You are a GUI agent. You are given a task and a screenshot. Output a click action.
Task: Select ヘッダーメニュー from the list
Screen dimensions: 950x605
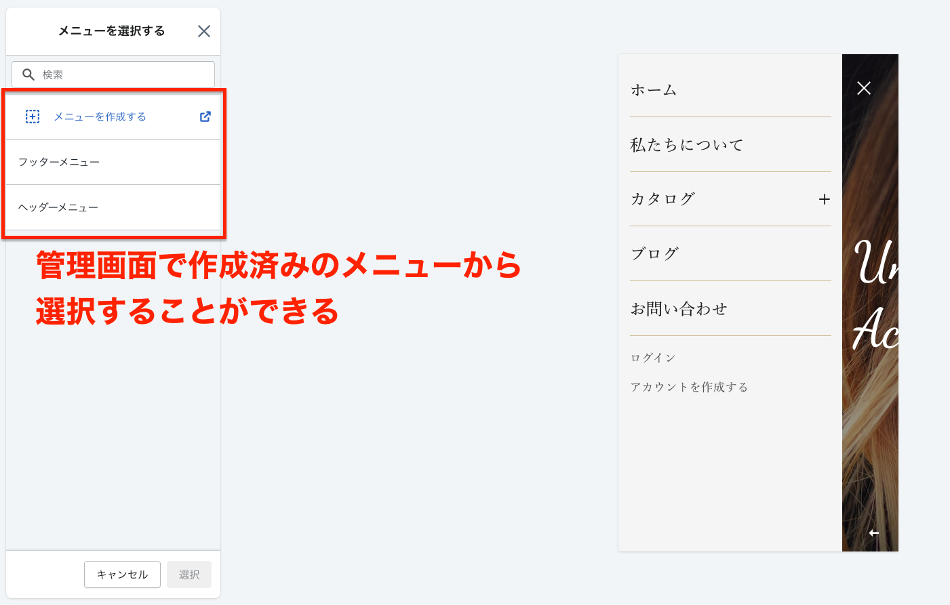point(58,207)
